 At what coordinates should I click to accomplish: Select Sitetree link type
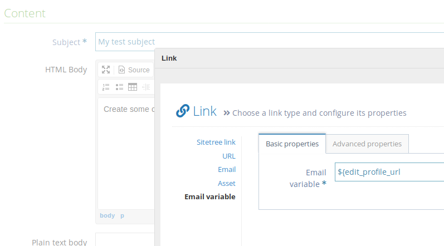tap(216, 142)
